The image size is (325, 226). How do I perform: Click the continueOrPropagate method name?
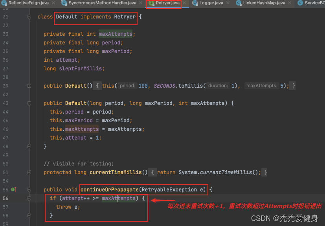109,190
